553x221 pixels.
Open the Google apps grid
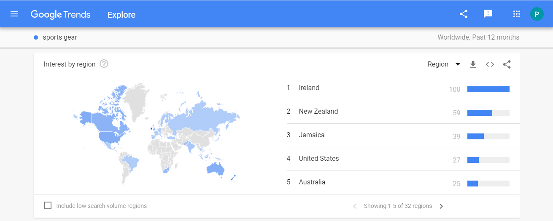point(517,14)
